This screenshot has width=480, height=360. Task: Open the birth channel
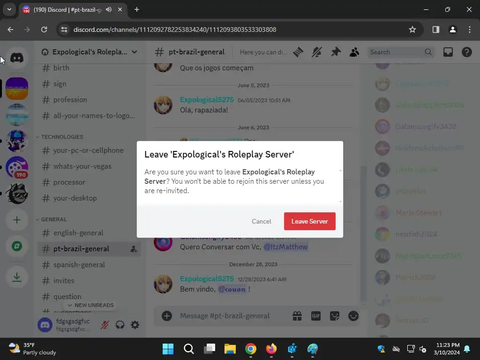pyautogui.click(x=89, y=67)
